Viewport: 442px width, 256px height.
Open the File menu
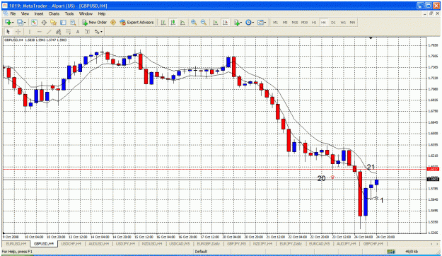click(x=13, y=13)
